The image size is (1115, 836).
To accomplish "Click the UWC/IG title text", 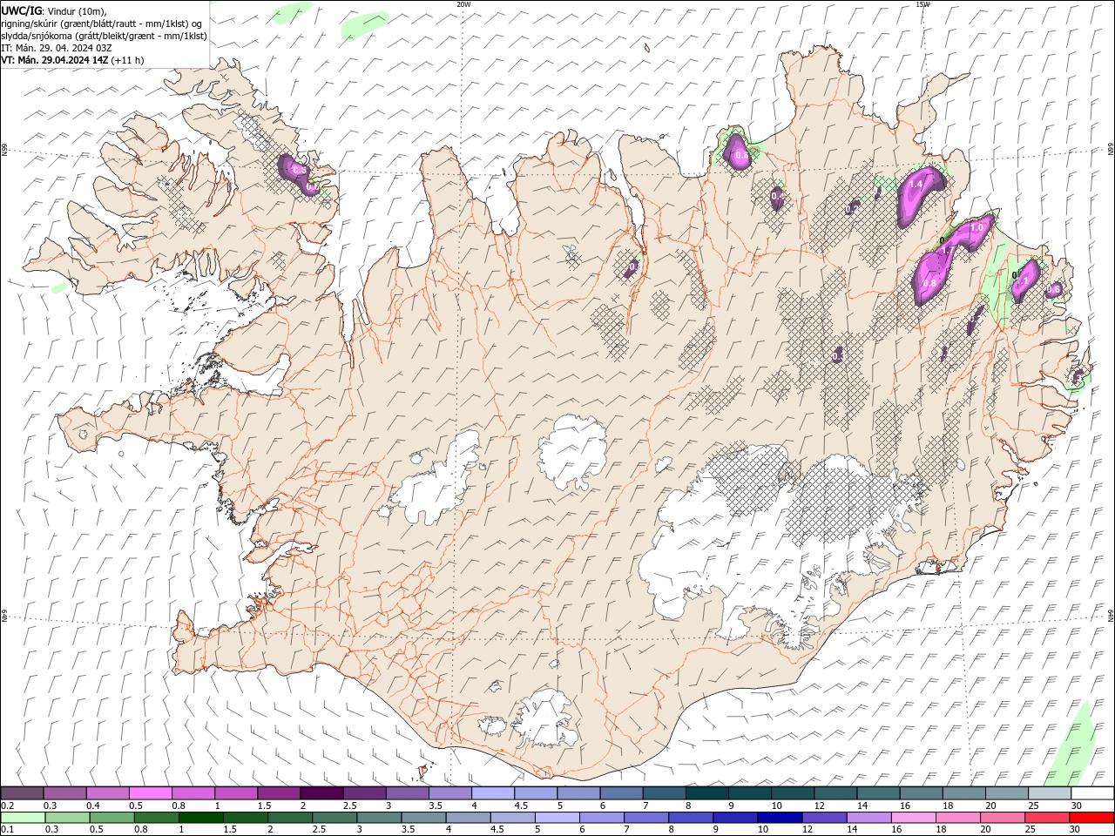I will tap(21, 10).
